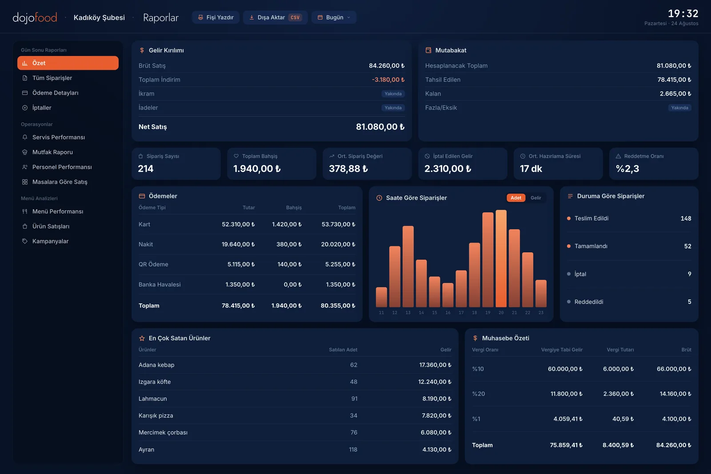Viewport: 711px width, 474px height.
Task: Click the İptal status gray dot
Action: pos(569,274)
